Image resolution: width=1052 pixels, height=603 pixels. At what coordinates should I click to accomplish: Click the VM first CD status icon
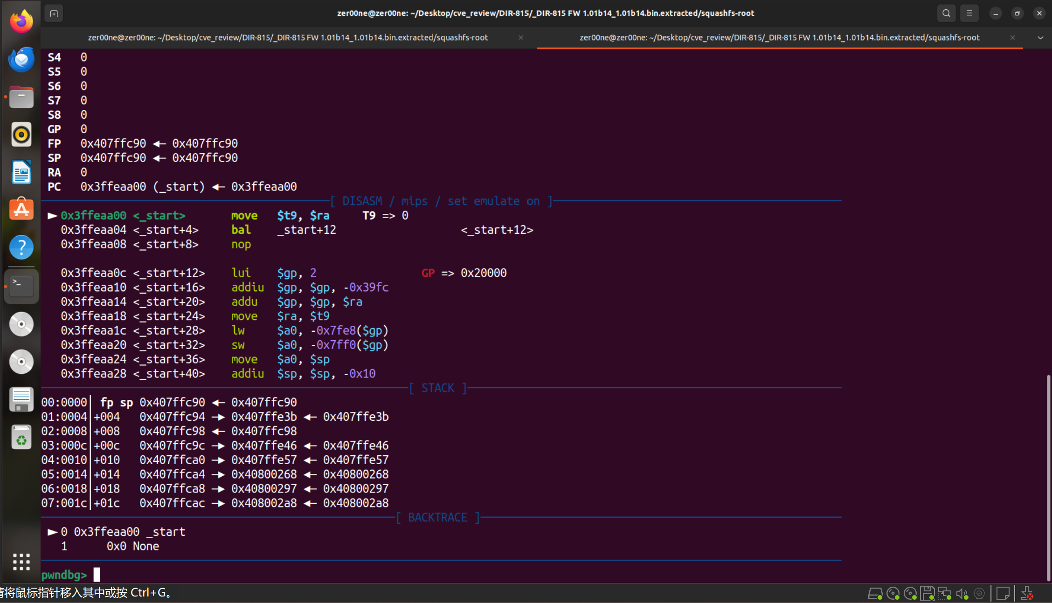tap(893, 594)
